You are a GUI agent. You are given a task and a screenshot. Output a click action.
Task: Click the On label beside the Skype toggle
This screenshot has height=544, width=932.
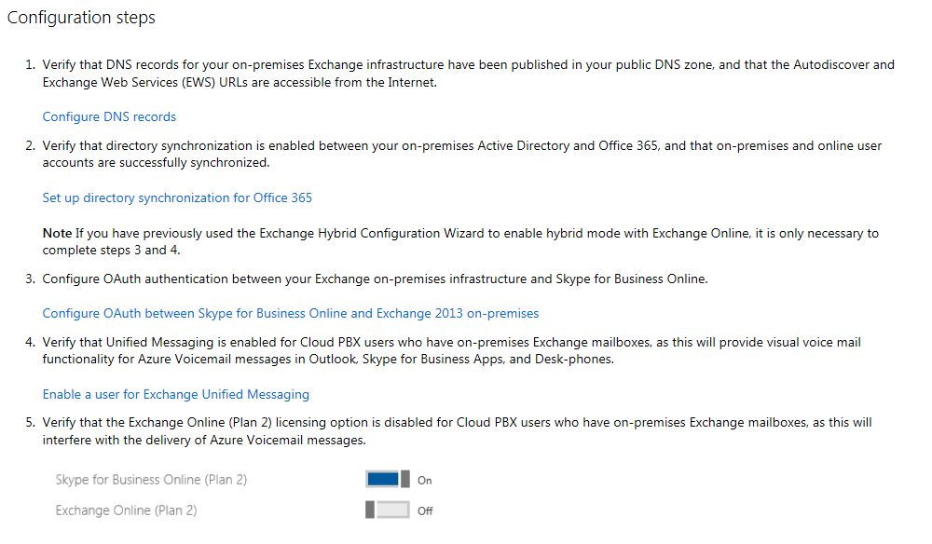click(x=425, y=481)
